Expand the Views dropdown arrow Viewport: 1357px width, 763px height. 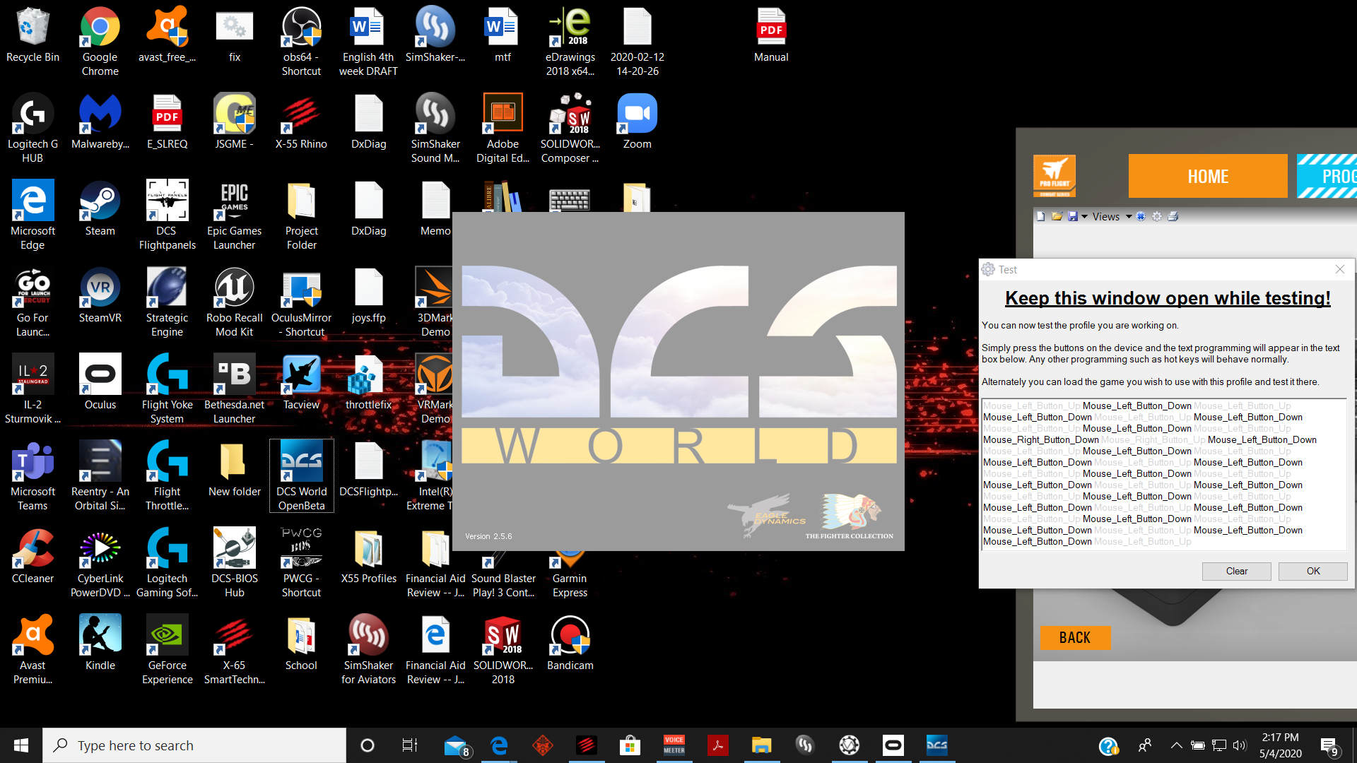click(1129, 217)
